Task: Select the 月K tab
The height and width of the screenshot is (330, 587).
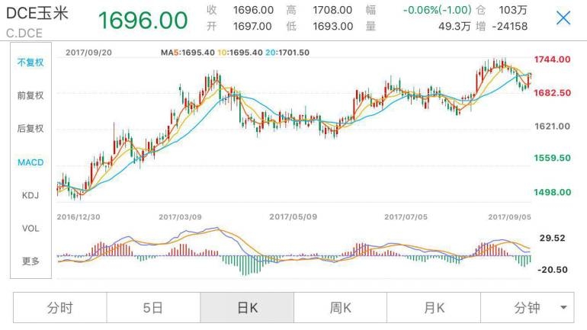Action: [x=434, y=308]
